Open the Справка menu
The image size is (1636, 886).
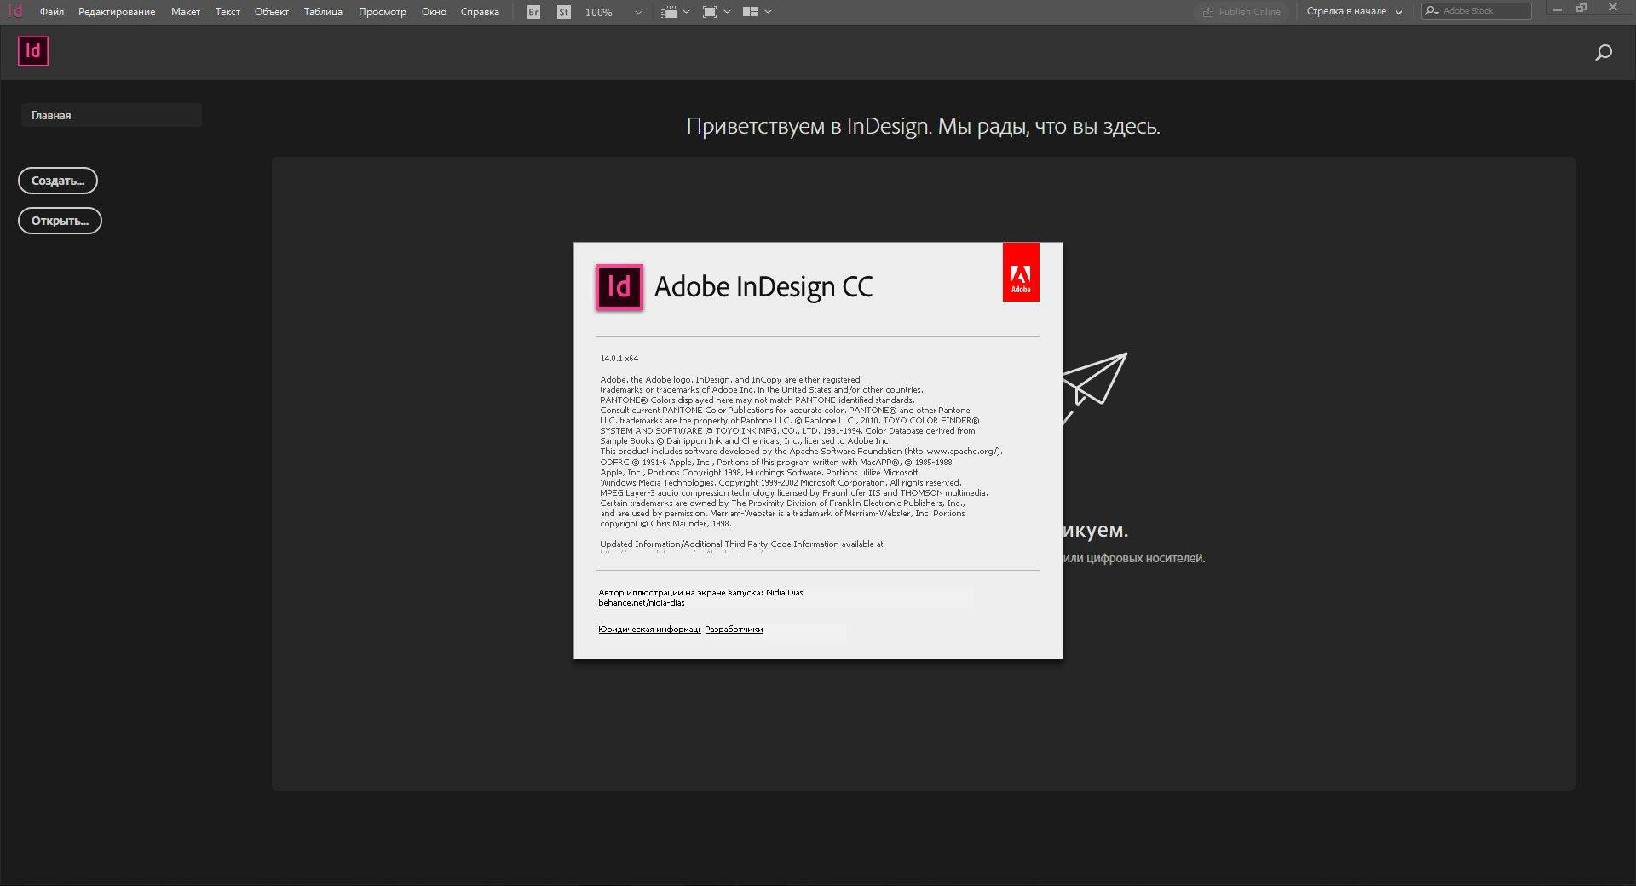pos(480,12)
